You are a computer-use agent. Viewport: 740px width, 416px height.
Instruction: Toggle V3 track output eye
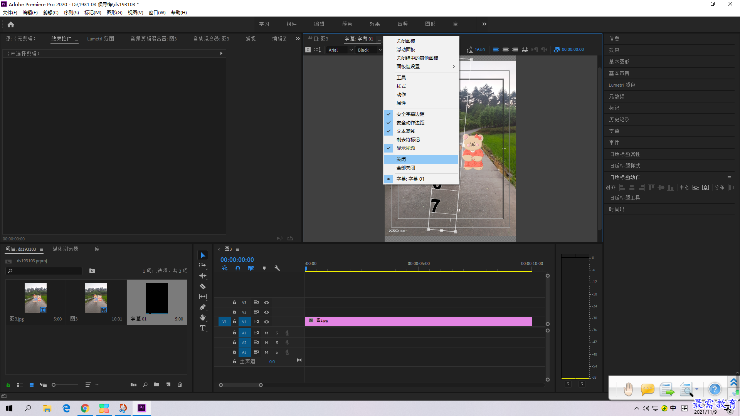[x=266, y=302]
